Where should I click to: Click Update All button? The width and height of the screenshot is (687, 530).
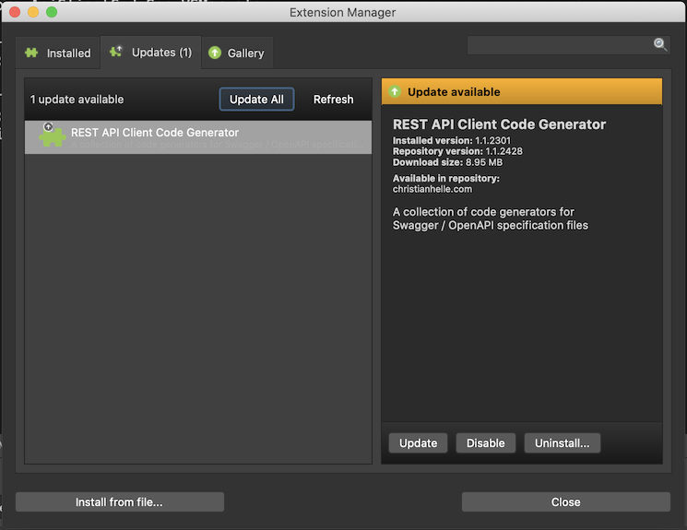click(x=256, y=100)
